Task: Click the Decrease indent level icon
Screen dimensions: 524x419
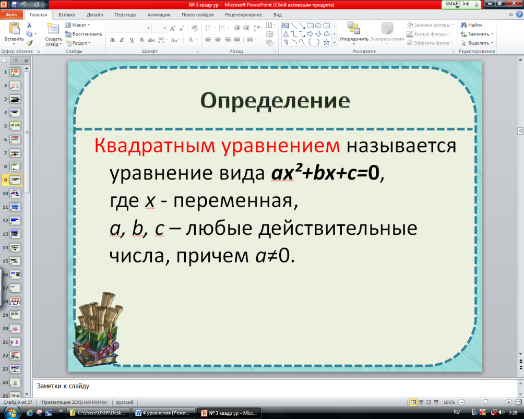Action: click(x=237, y=28)
